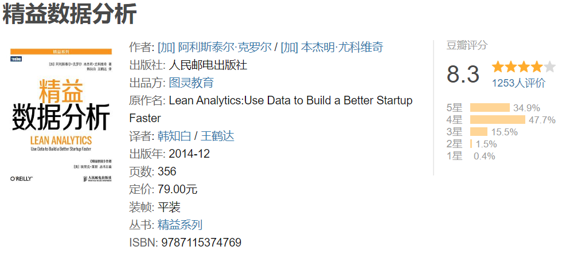Click the five-star rating icons

click(x=524, y=67)
